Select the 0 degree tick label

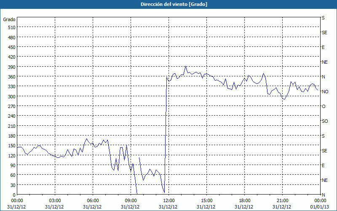[14, 195]
